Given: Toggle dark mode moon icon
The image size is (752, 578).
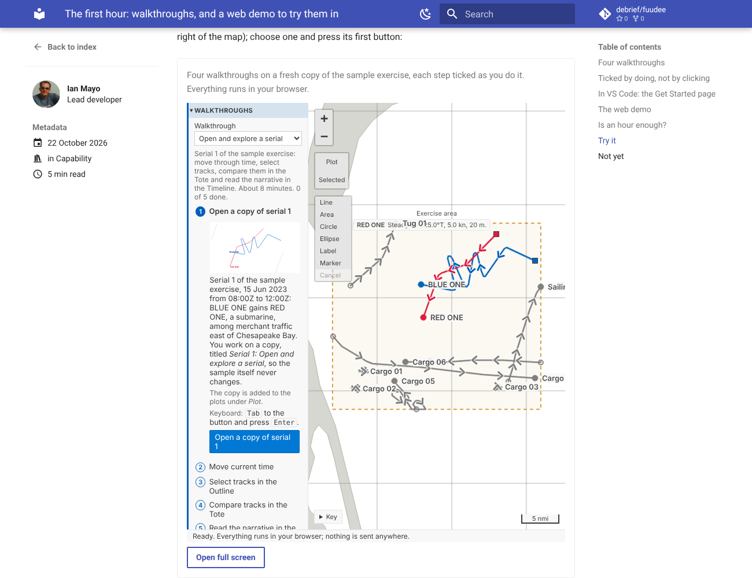Looking at the screenshot, I should pos(426,14).
